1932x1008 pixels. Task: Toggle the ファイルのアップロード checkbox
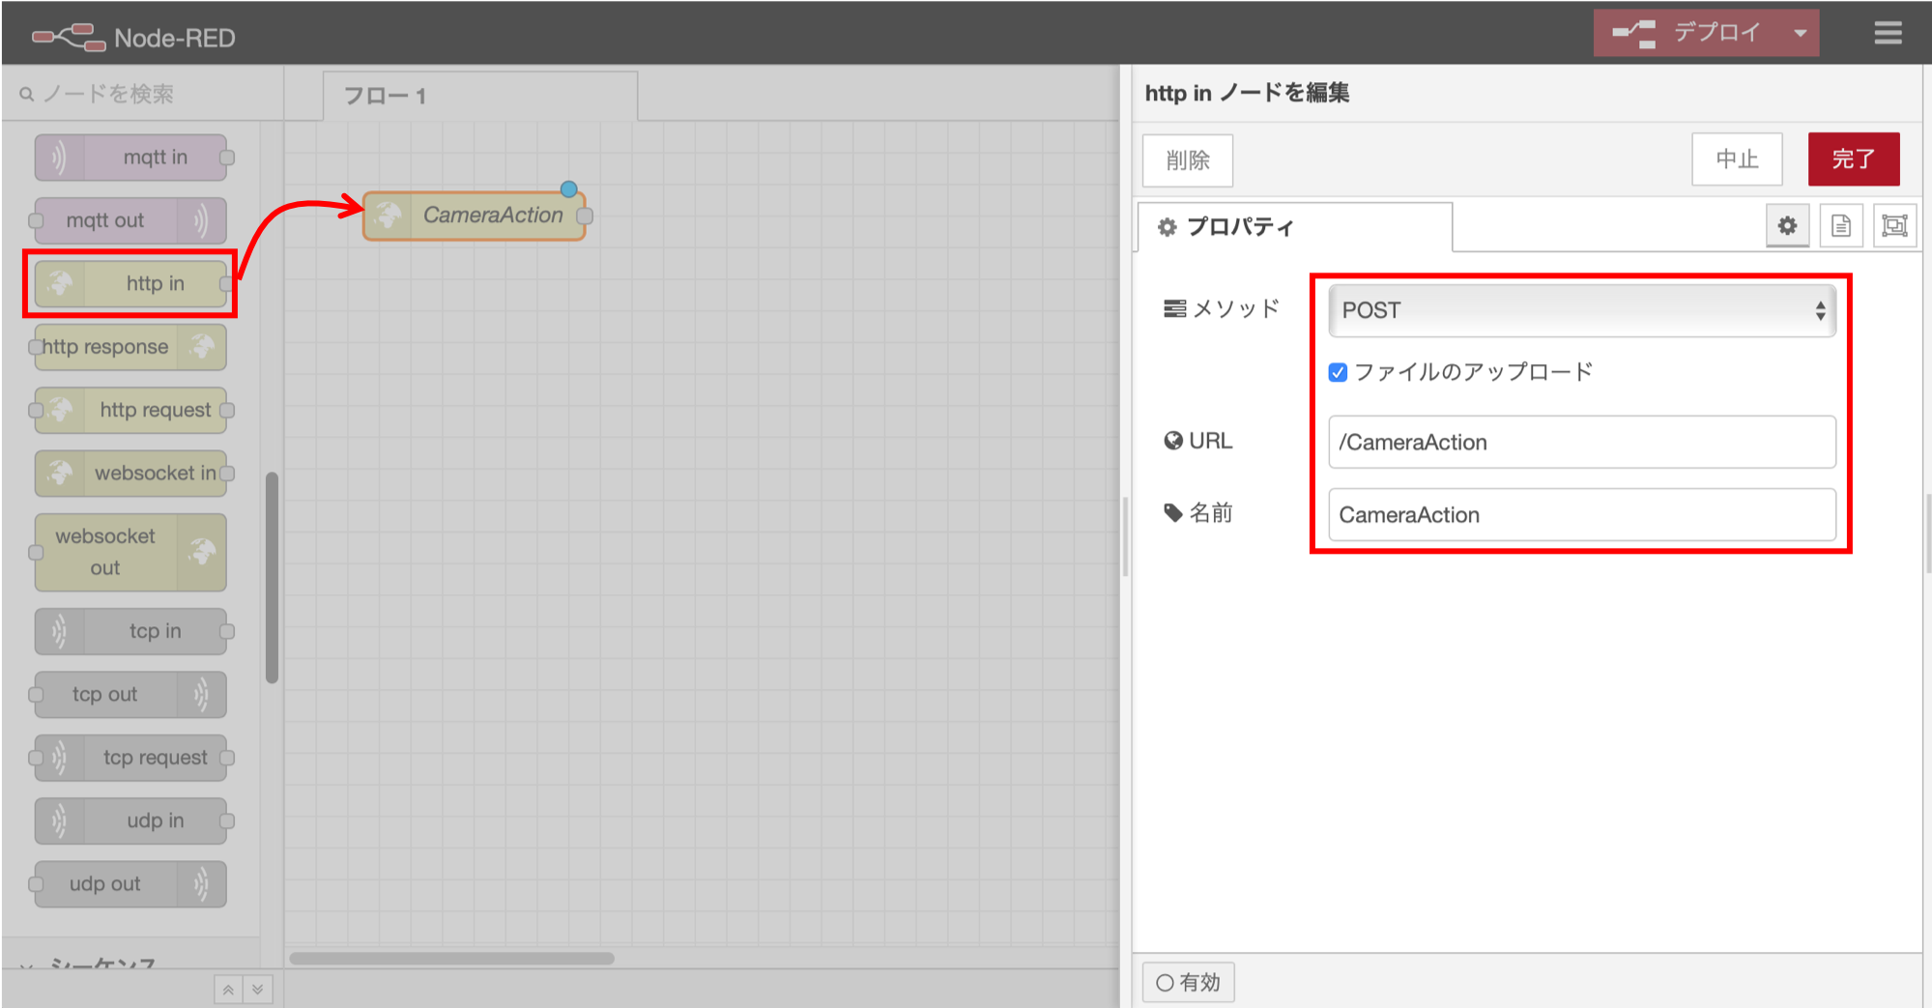pos(1338,373)
